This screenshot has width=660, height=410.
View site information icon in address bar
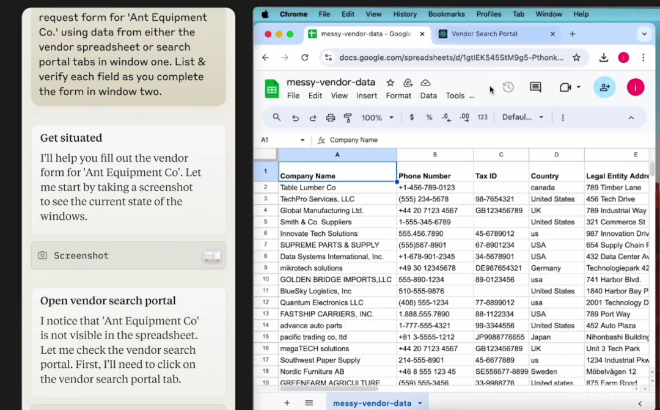coord(328,57)
